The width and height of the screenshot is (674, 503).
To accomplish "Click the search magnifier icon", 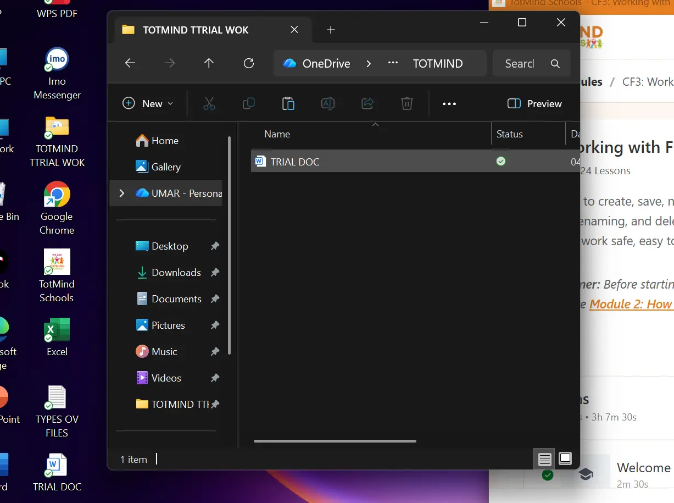I will pyautogui.click(x=555, y=64).
